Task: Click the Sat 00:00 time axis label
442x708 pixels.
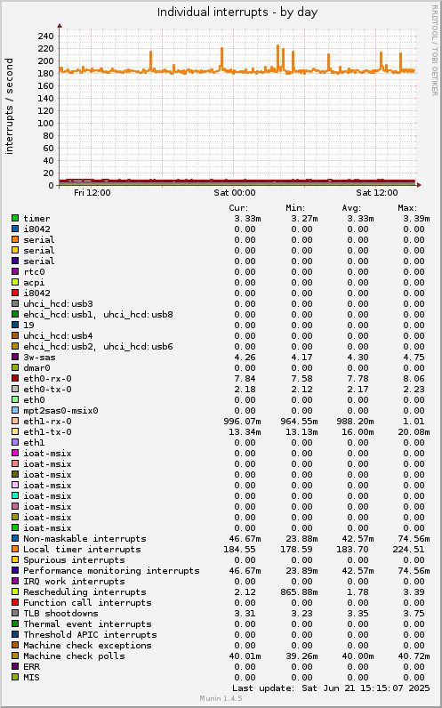Action: [x=234, y=193]
